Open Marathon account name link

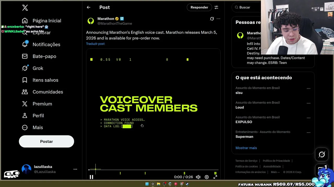click(x=106, y=19)
